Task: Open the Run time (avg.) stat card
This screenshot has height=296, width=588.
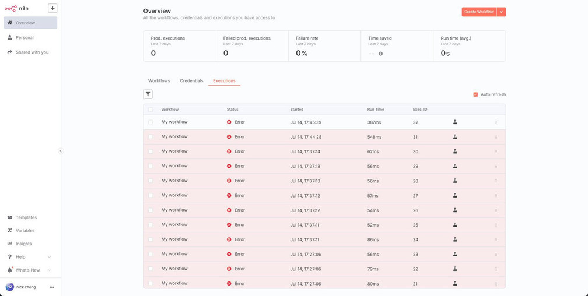Action: tap(469, 46)
